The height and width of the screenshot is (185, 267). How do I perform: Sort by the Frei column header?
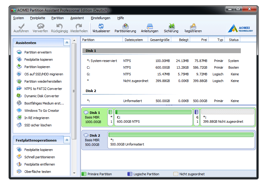click(x=199, y=39)
